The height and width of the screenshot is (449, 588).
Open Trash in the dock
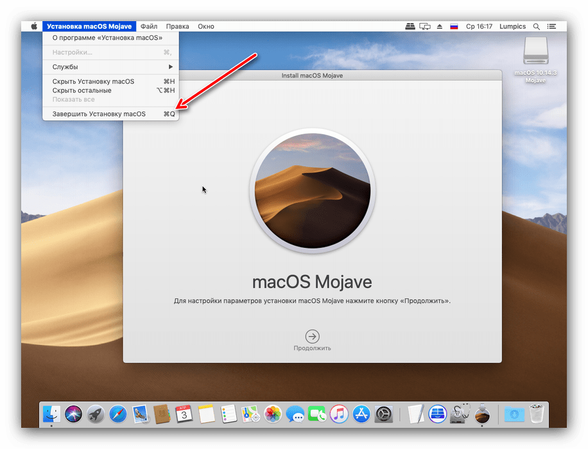(x=536, y=414)
